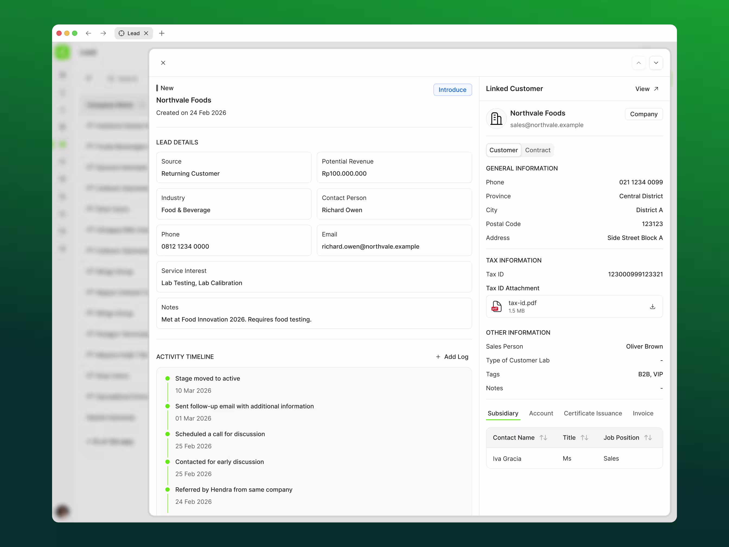
Task: Click the Introduce stage badge
Action: (x=452, y=90)
